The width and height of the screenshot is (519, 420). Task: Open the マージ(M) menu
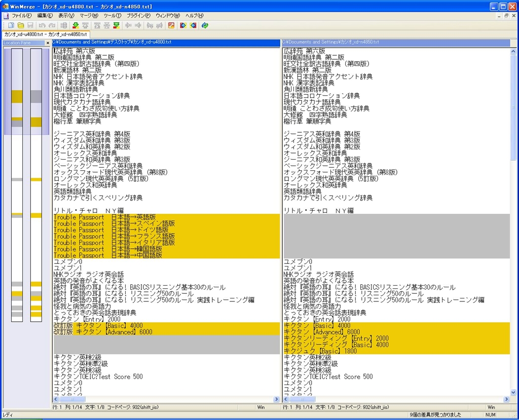point(89,16)
